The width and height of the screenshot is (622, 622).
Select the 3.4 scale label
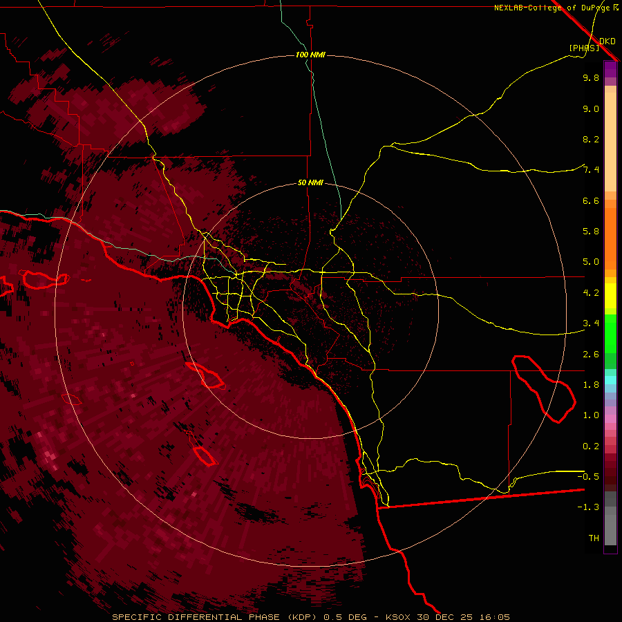tap(591, 323)
